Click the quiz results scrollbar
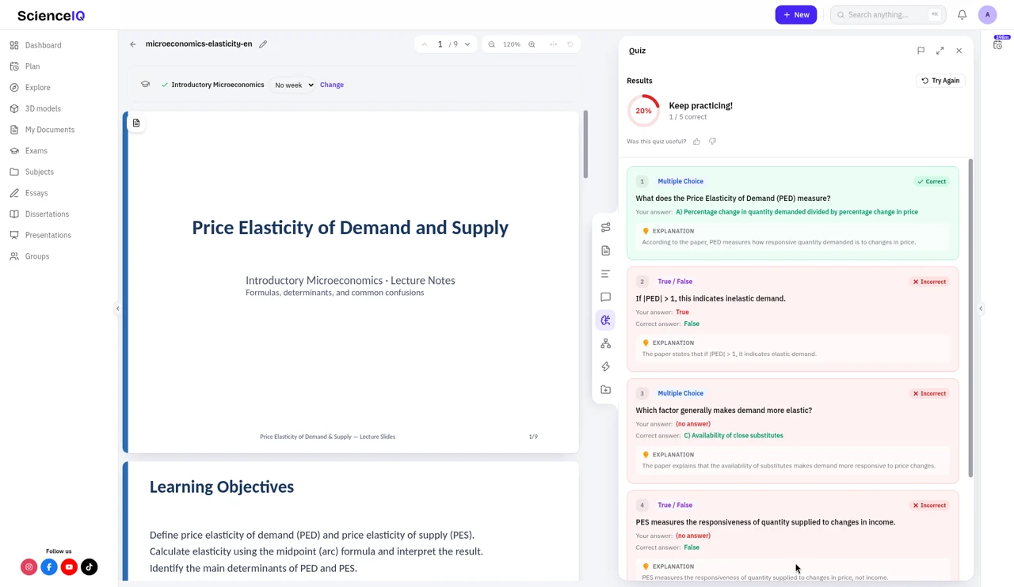Image resolution: width=1014 pixels, height=587 pixels. click(x=970, y=318)
